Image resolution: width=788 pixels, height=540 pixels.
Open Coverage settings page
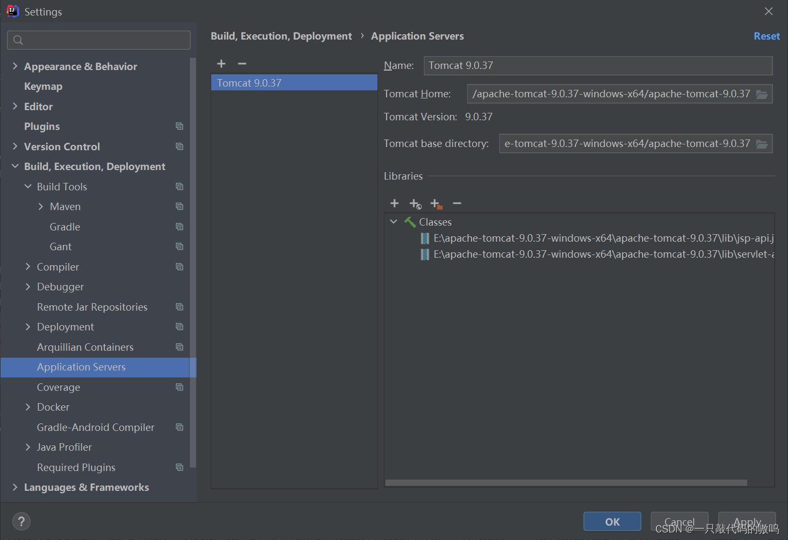point(58,387)
